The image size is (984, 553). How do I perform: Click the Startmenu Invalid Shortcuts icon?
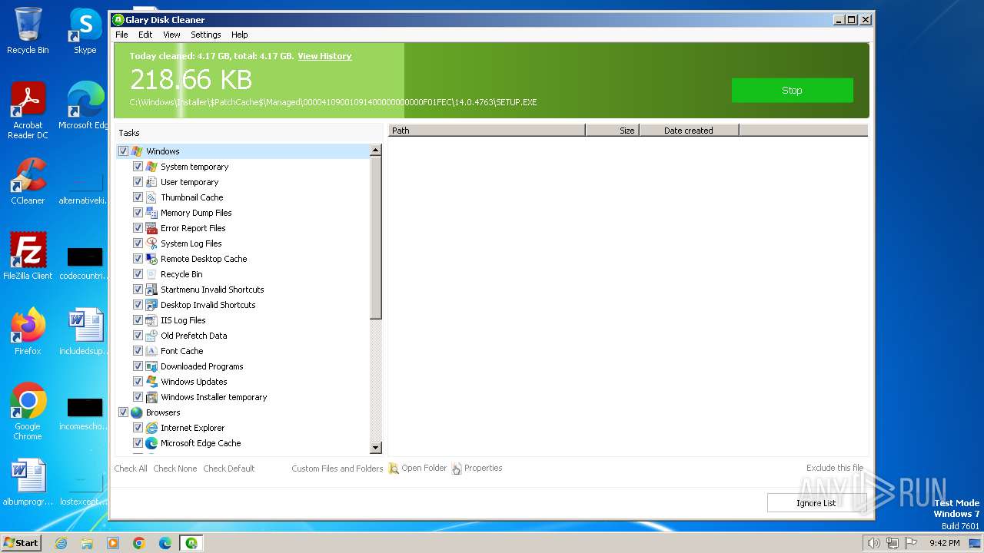coord(151,290)
